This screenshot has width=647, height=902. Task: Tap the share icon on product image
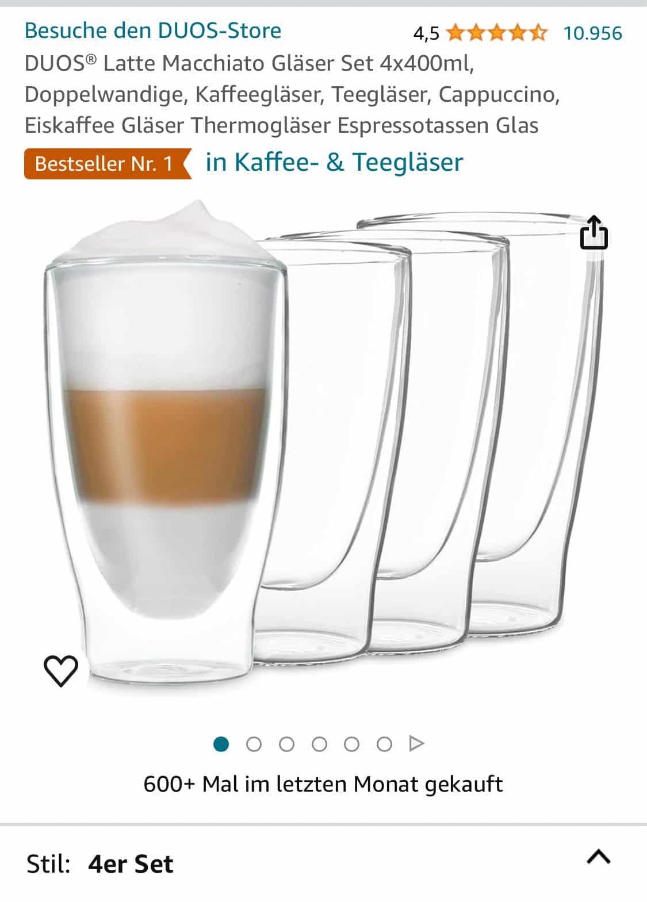(594, 232)
